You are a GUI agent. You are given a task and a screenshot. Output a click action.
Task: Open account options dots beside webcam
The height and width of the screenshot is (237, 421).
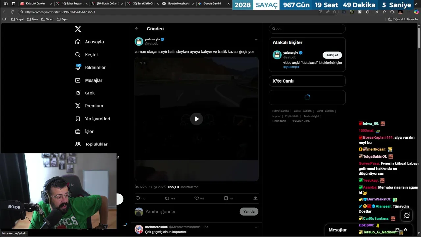click(x=124, y=225)
